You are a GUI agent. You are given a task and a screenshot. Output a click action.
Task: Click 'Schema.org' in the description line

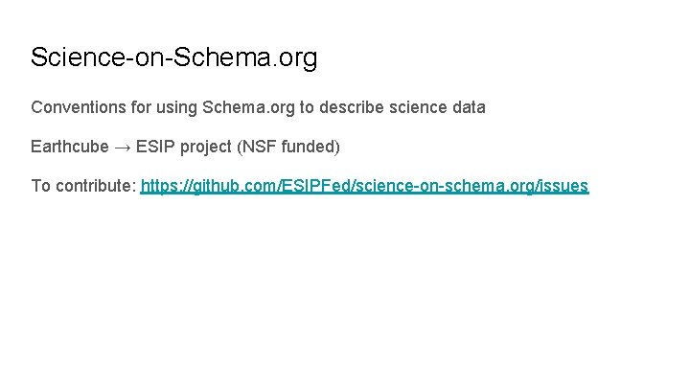coord(248,107)
